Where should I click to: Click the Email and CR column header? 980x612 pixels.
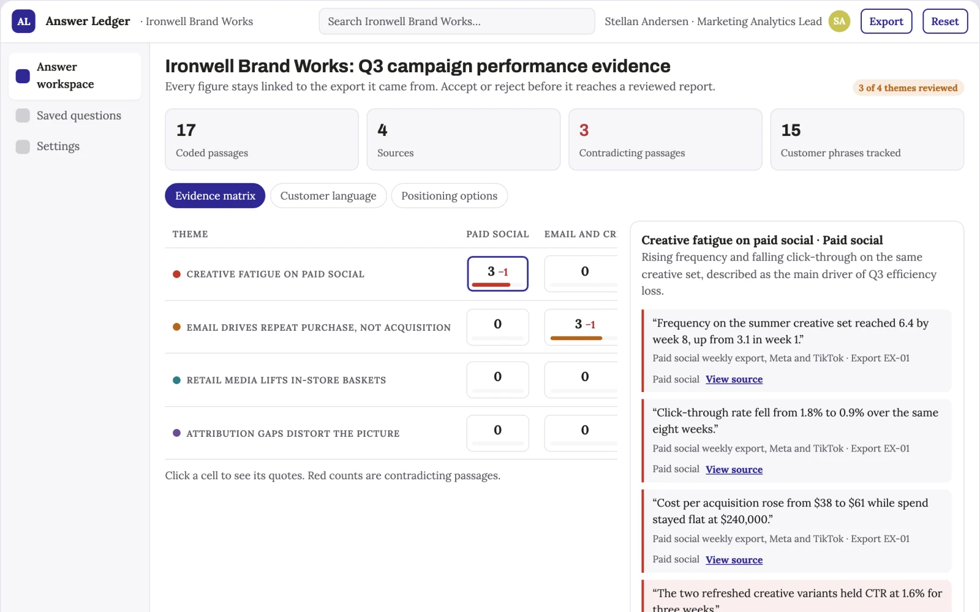point(581,234)
